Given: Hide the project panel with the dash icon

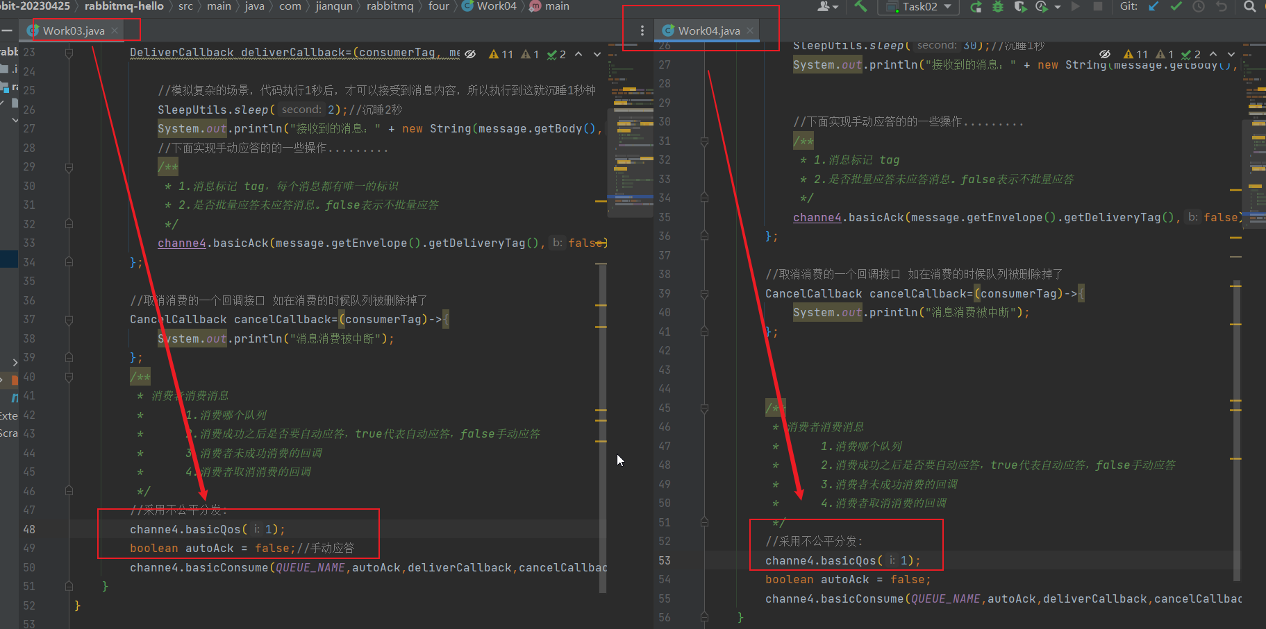Looking at the screenshot, I should coord(7,31).
